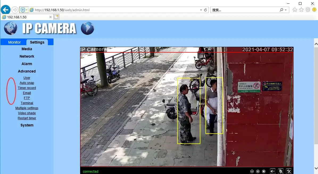Open the Timer record link
Image resolution: width=318 pixels, height=174 pixels.
pos(27,88)
